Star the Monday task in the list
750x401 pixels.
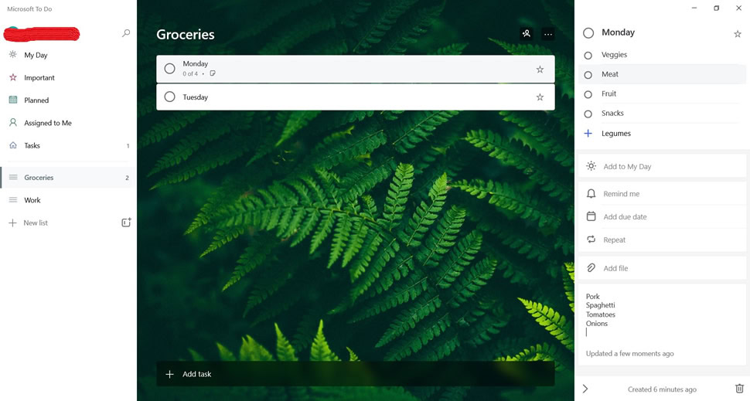point(540,70)
